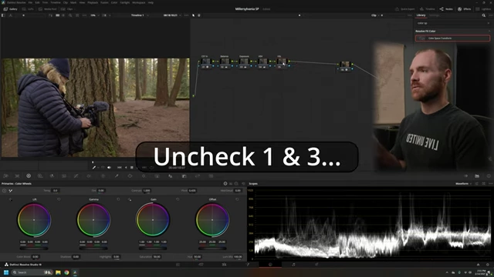Click the auto balance icon in Primaries
Image resolution: width=494 pixels, height=277 pixels.
pyautogui.click(x=4, y=191)
